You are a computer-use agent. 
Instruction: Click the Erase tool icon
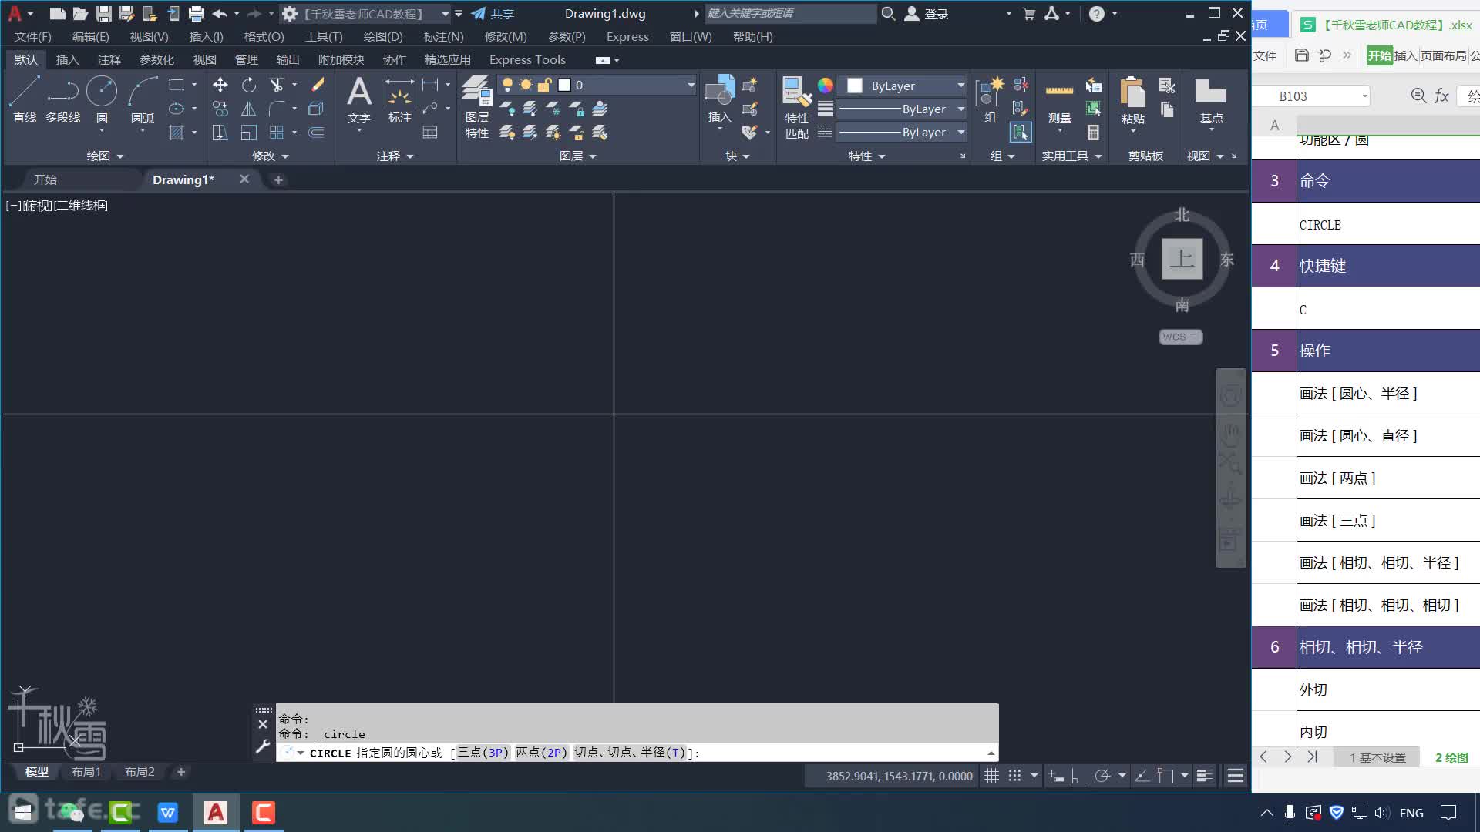coord(316,85)
